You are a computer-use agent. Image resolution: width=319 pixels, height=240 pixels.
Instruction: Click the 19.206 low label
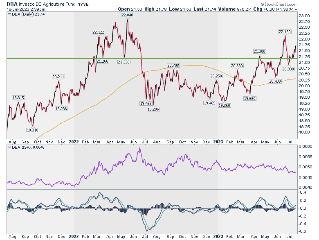(x=153, y=109)
